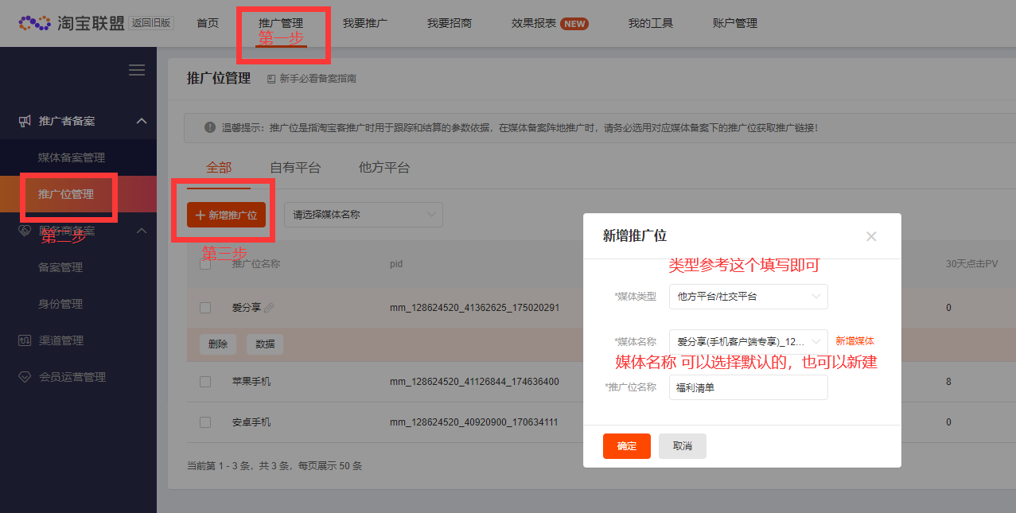The height and width of the screenshot is (513, 1016).
Task: Tick the checkbox for 爱分享 row
Action: (205, 308)
